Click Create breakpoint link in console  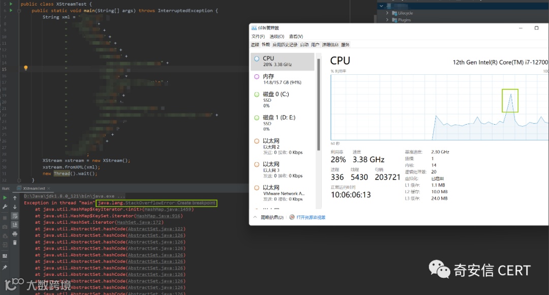196,203
